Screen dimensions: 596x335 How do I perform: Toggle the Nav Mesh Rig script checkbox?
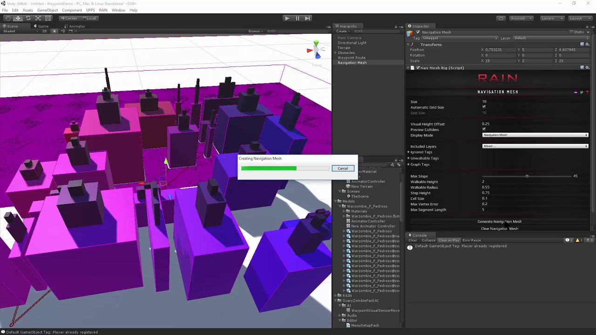418,68
